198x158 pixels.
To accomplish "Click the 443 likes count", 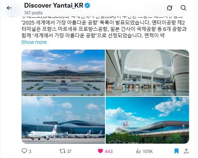I will pyautogui.click(x=109, y=151).
